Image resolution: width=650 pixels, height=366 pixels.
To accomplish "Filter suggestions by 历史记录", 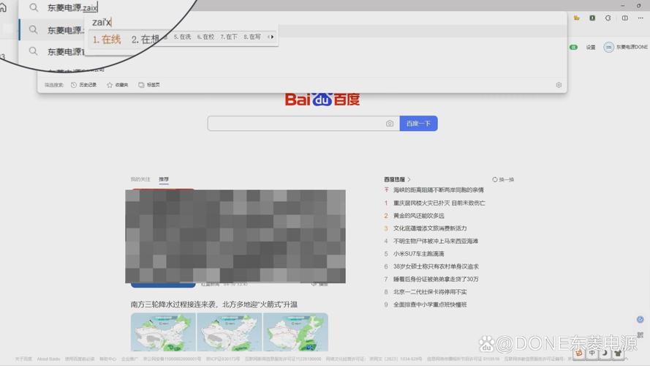I will click(84, 85).
